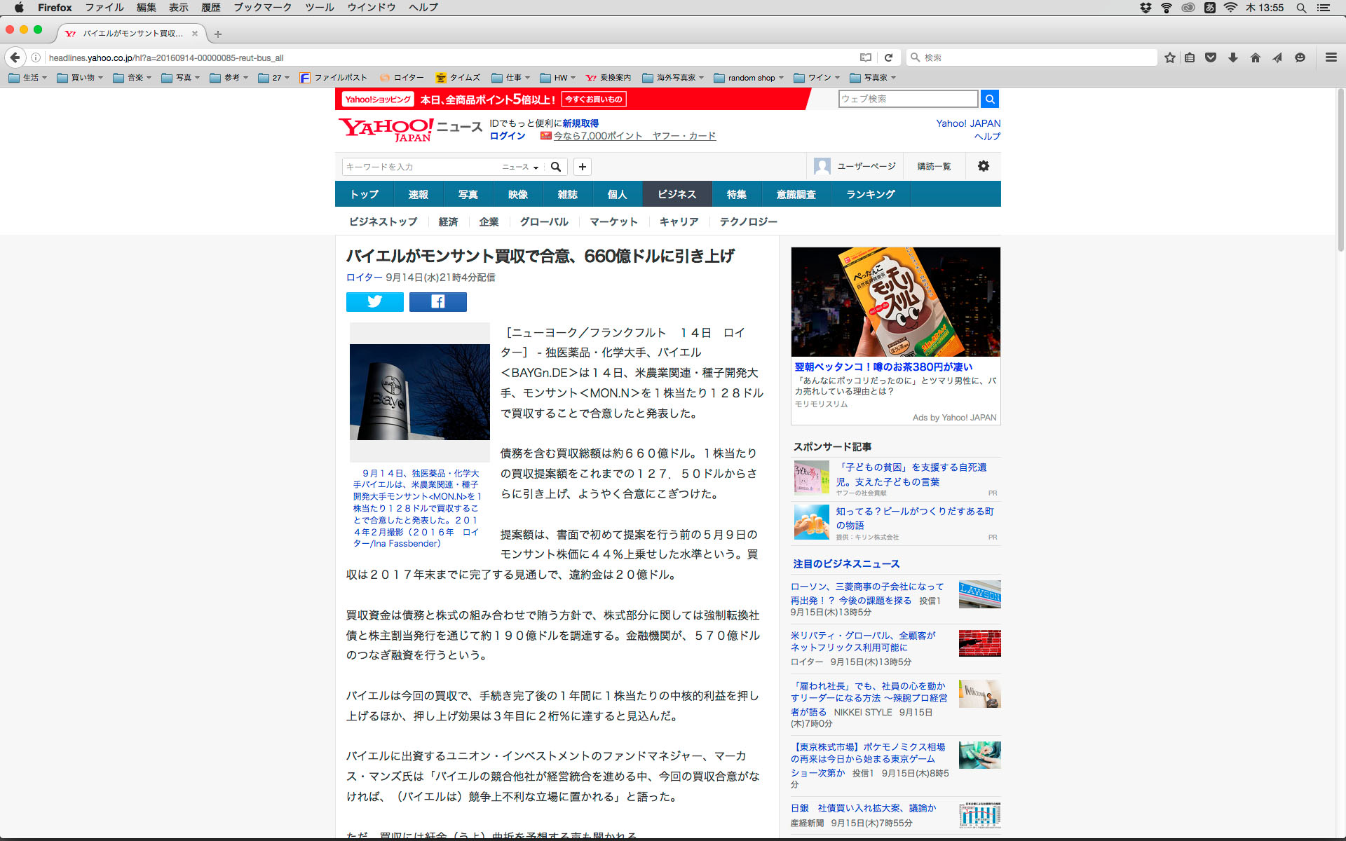Click the downloads arrow icon
Screen dimensions: 1346x841
1232,57
